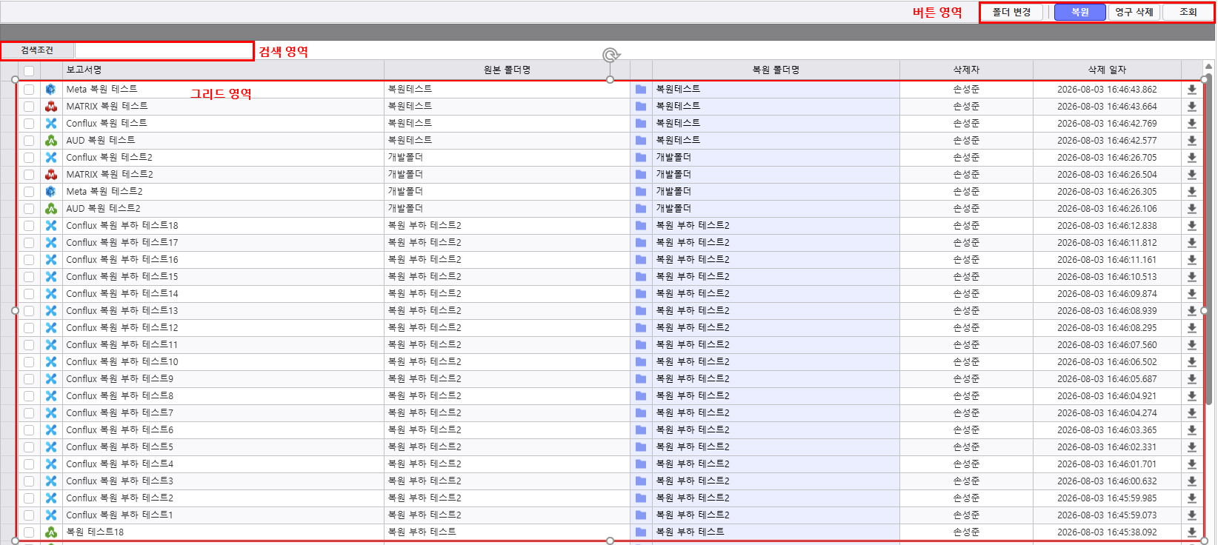This screenshot has width=1218, height=545.
Task: Click download icon for Conflux 복원 테스트2 row
Action: pos(1192,157)
